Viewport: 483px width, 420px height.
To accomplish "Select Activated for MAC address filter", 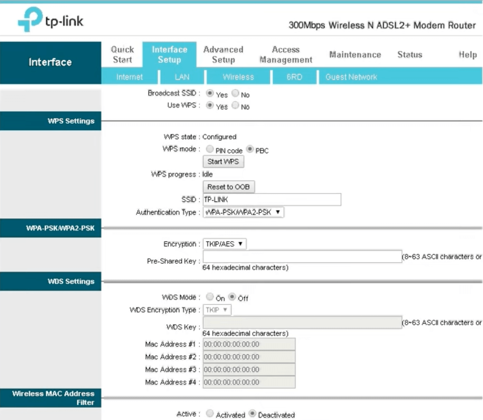I will (210, 413).
